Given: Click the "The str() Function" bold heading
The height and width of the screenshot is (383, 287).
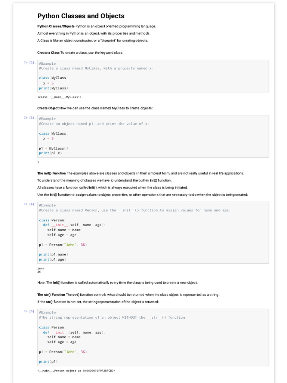Looking at the screenshot, I should pyautogui.click(x=51, y=295).
